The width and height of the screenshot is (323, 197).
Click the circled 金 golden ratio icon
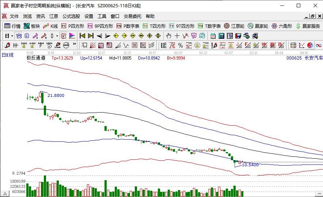coord(197,45)
